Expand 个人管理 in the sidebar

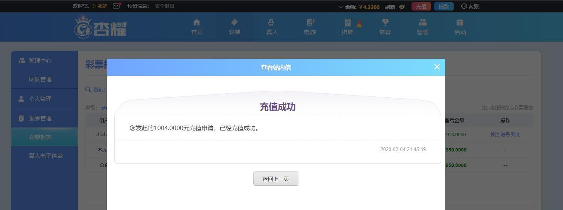click(40, 99)
